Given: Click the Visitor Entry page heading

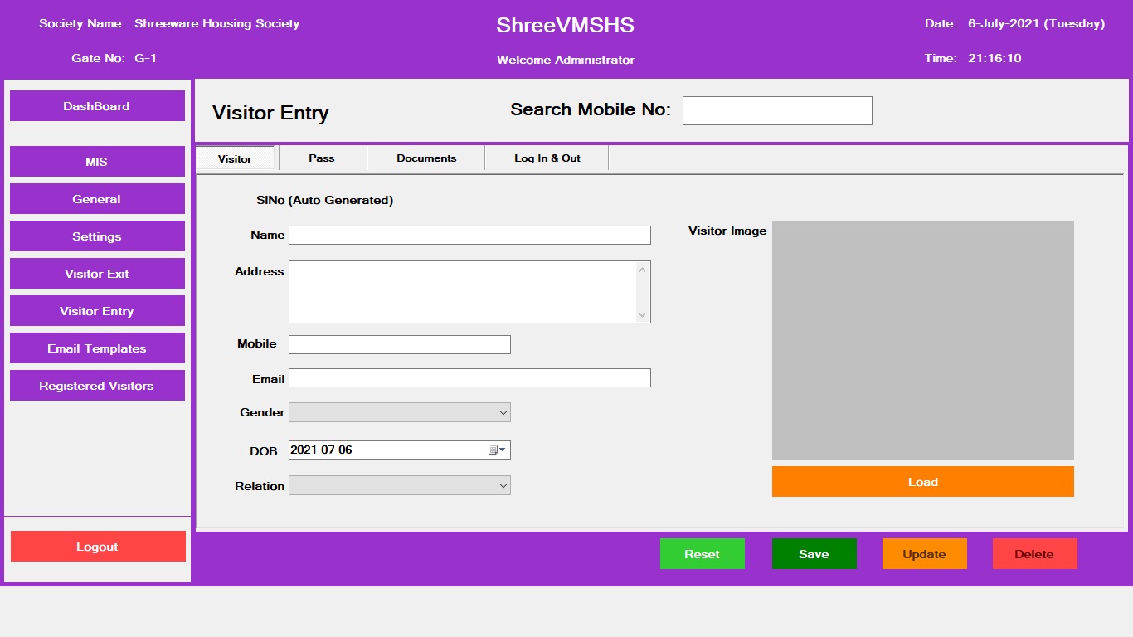Looking at the screenshot, I should click(270, 113).
